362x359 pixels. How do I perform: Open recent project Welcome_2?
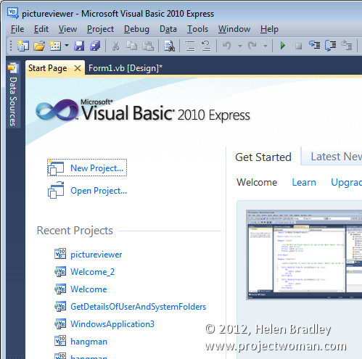point(92,272)
